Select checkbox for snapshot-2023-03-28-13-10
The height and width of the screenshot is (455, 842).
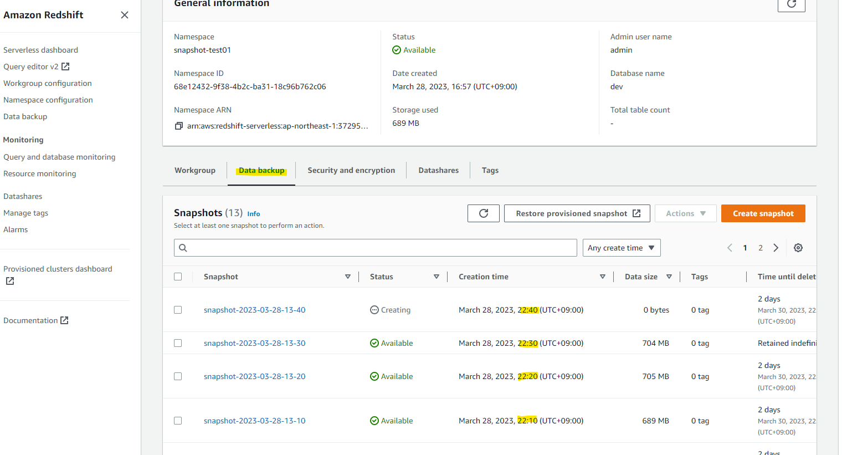click(x=178, y=421)
